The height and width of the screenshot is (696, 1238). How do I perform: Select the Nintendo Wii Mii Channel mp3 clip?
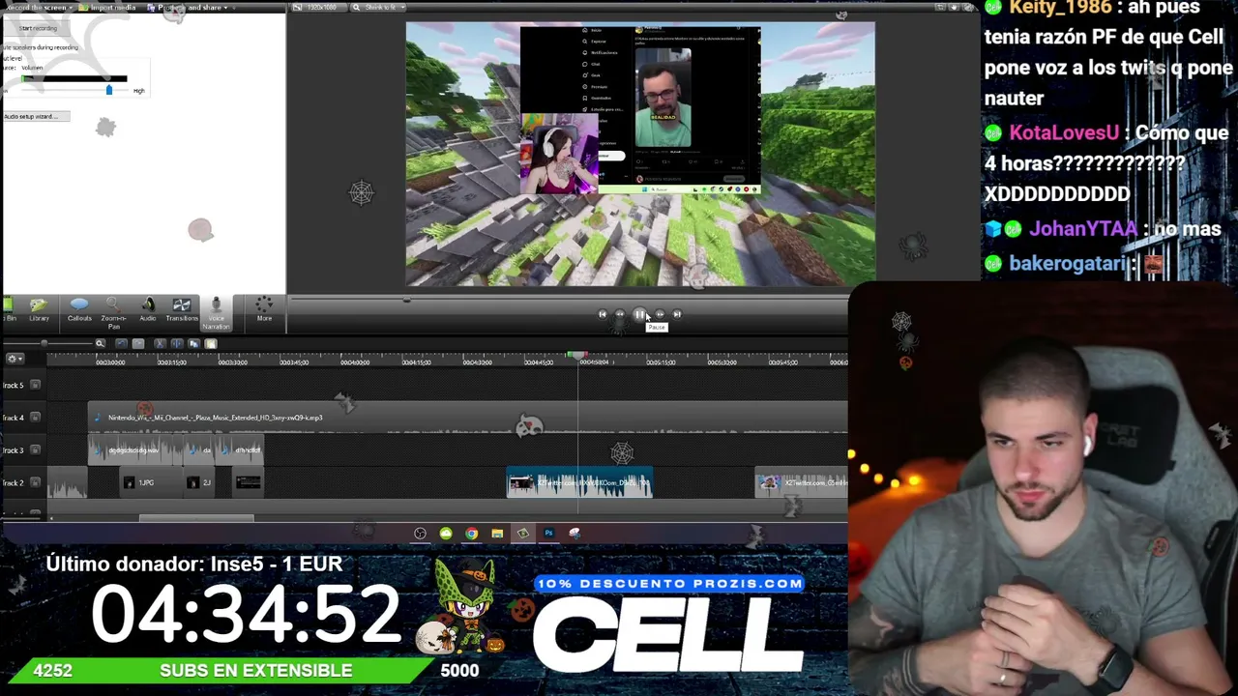click(x=468, y=418)
